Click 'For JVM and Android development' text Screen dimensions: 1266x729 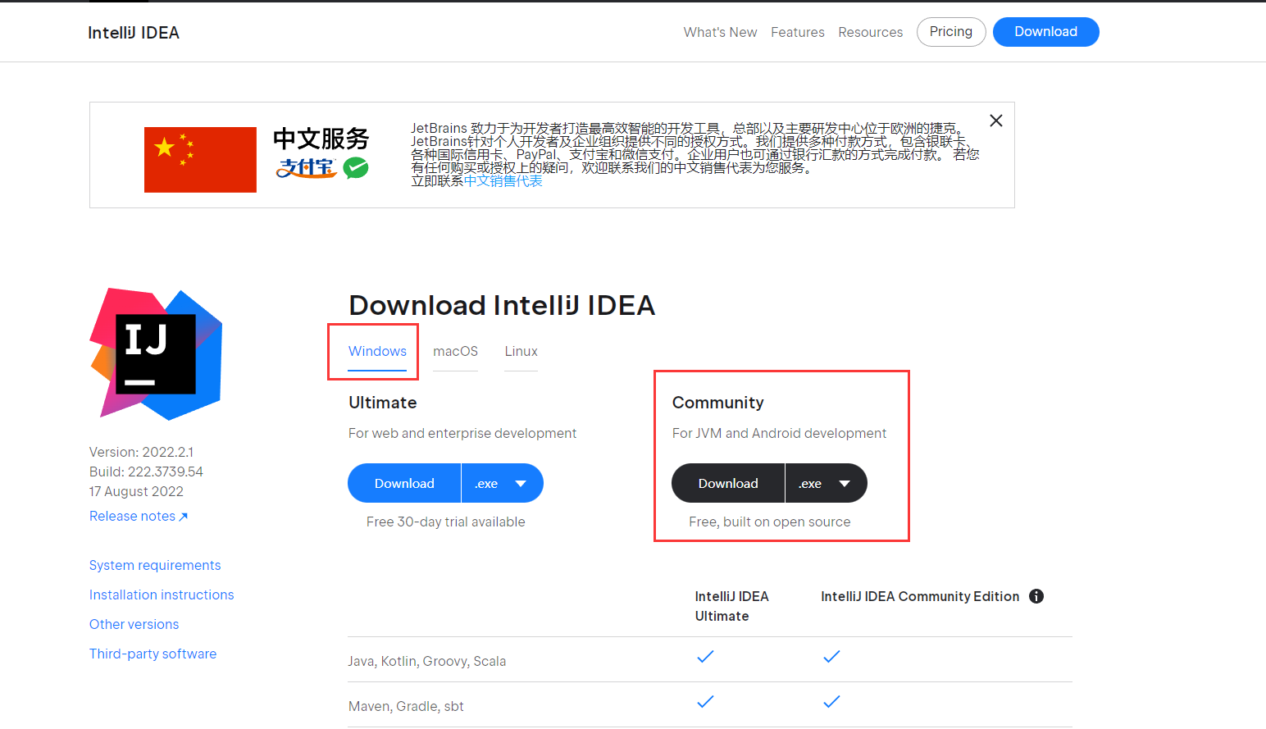[x=779, y=433]
